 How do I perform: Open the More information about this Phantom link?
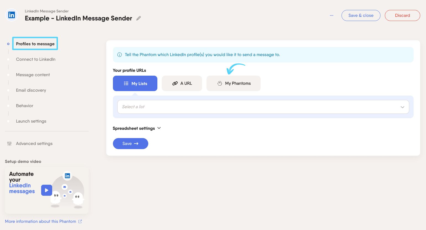pyautogui.click(x=41, y=221)
